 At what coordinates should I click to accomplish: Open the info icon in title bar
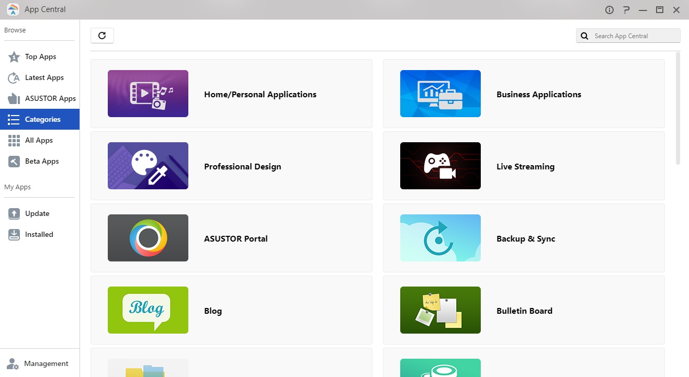[609, 10]
